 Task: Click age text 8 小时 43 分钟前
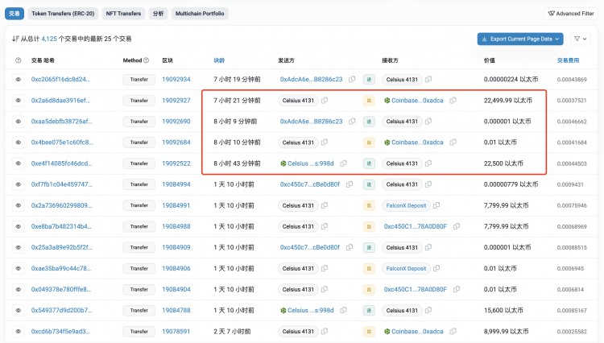(x=237, y=163)
